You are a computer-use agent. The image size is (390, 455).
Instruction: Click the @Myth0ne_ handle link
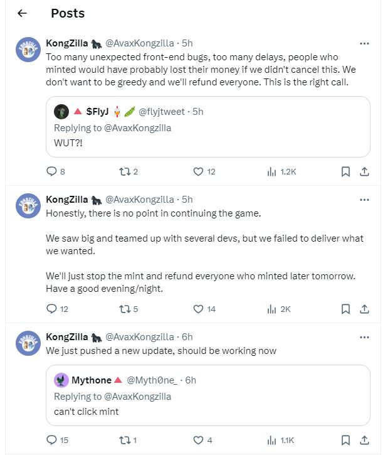152,380
